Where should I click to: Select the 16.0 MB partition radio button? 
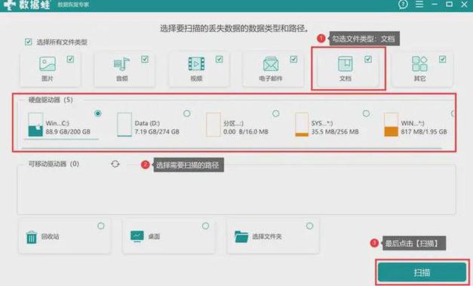[x=275, y=113]
